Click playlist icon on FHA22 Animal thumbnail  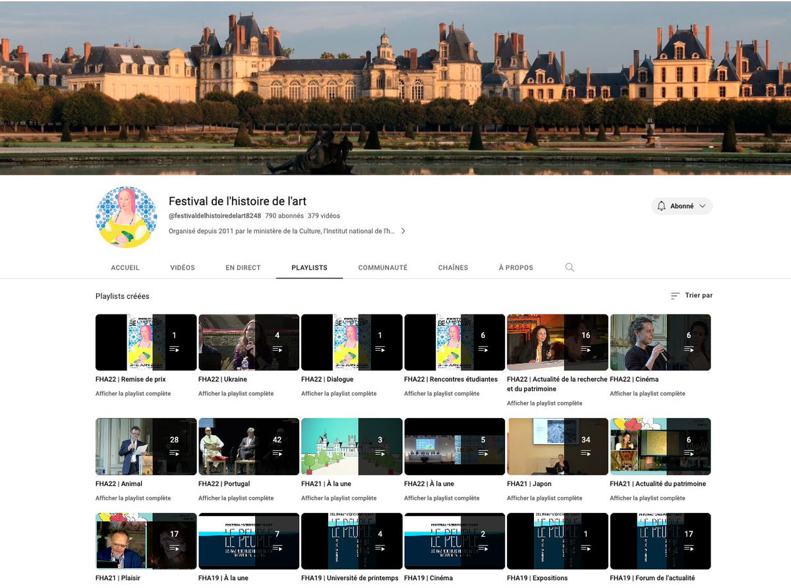(174, 454)
